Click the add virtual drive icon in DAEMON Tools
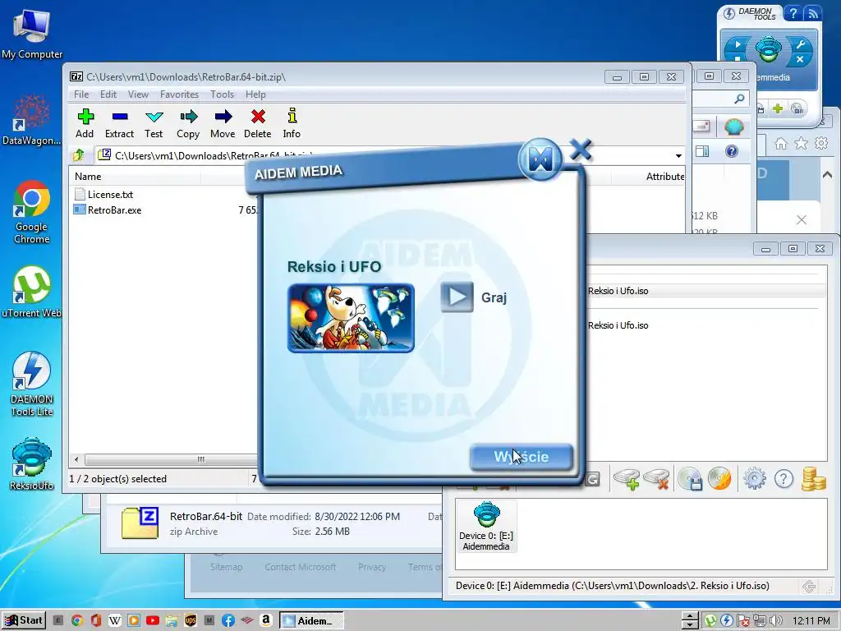 tap(626, 479)
